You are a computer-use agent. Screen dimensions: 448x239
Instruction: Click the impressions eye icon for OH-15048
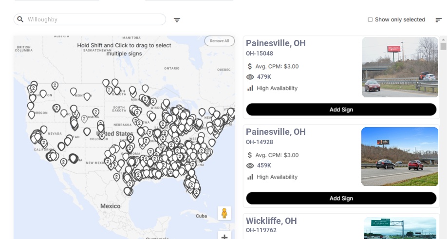(250, 77)
